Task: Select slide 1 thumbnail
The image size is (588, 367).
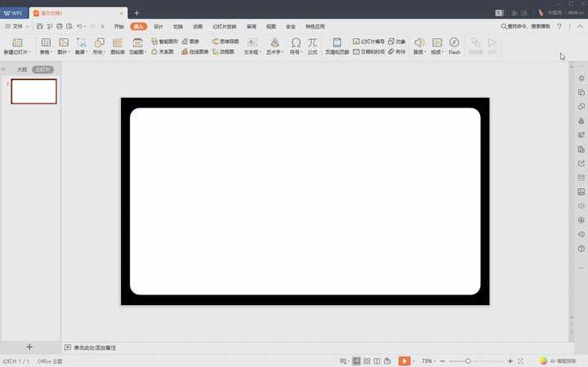Action: (x=33, y=91)
